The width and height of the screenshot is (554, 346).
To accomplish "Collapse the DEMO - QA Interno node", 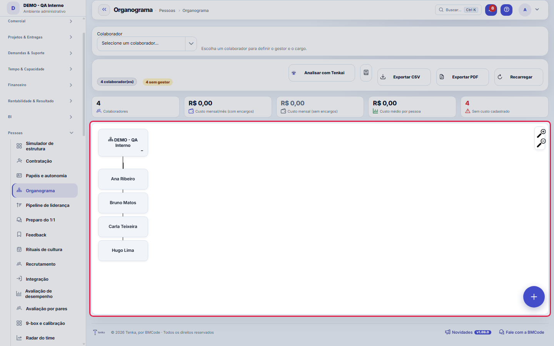I will click(x=142, y=151).
